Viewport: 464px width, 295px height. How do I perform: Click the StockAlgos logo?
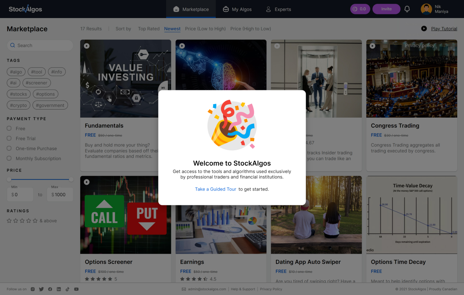click(x=25, y=9)
